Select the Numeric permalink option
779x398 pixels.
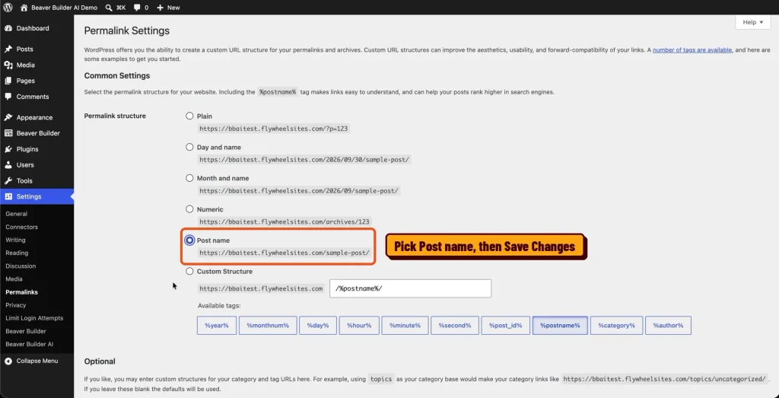[189, 209]
